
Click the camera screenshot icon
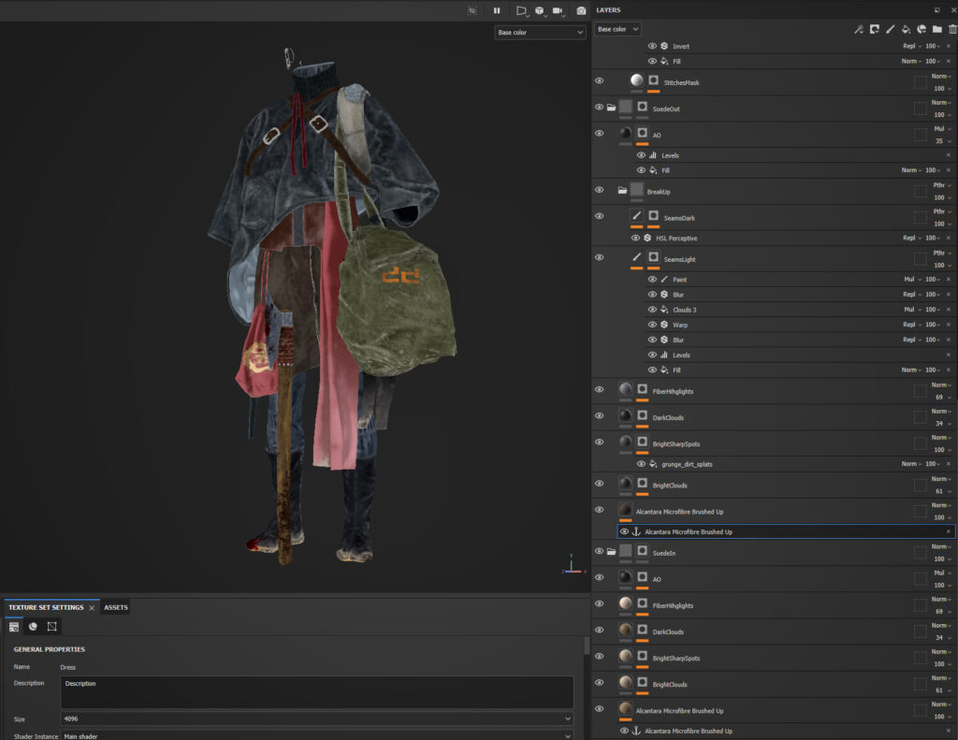pos(581,10)
